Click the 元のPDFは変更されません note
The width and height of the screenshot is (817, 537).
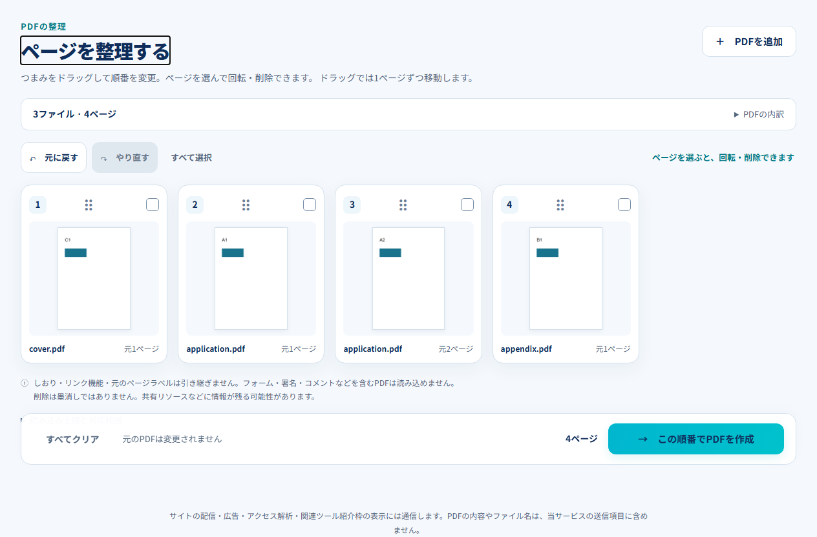172,439
